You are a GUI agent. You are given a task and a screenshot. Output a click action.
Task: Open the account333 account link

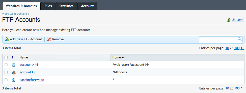point(28,72)
